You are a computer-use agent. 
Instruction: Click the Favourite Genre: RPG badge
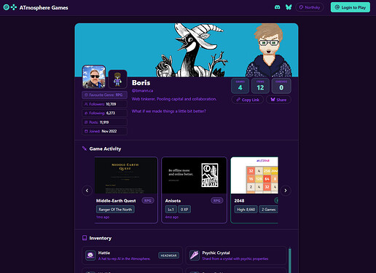[104, 95]
